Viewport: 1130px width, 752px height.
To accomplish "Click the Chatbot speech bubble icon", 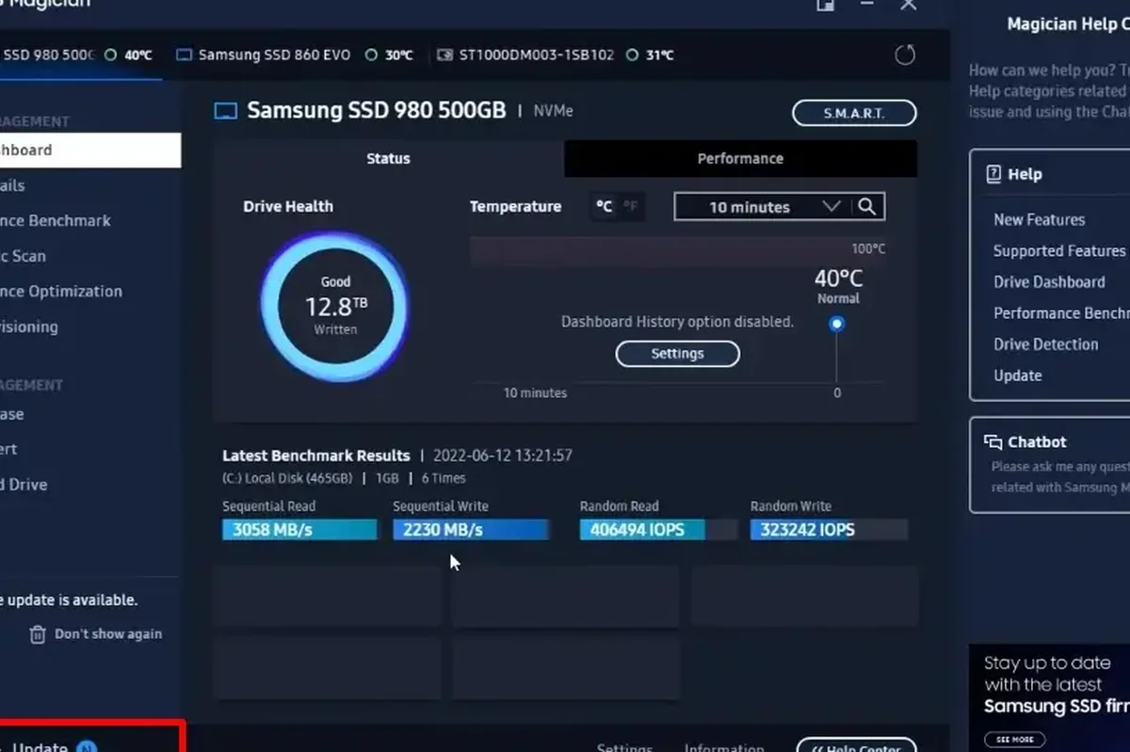I will (993, 442).
